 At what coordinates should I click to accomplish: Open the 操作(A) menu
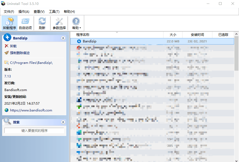tap(24, 12)
